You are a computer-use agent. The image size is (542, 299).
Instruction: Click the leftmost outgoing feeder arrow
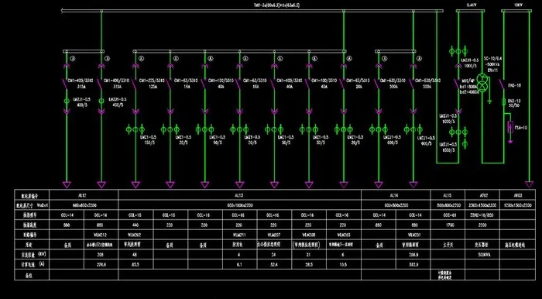point(67,184)
